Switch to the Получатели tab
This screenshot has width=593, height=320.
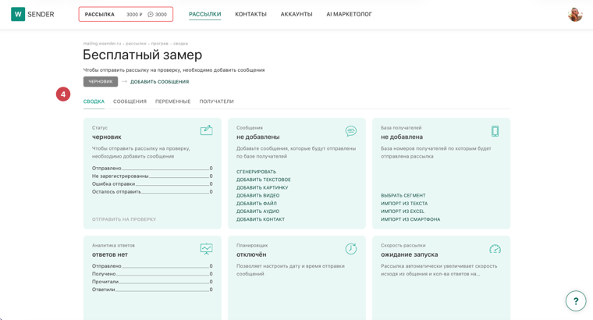[x=216, y=101]
